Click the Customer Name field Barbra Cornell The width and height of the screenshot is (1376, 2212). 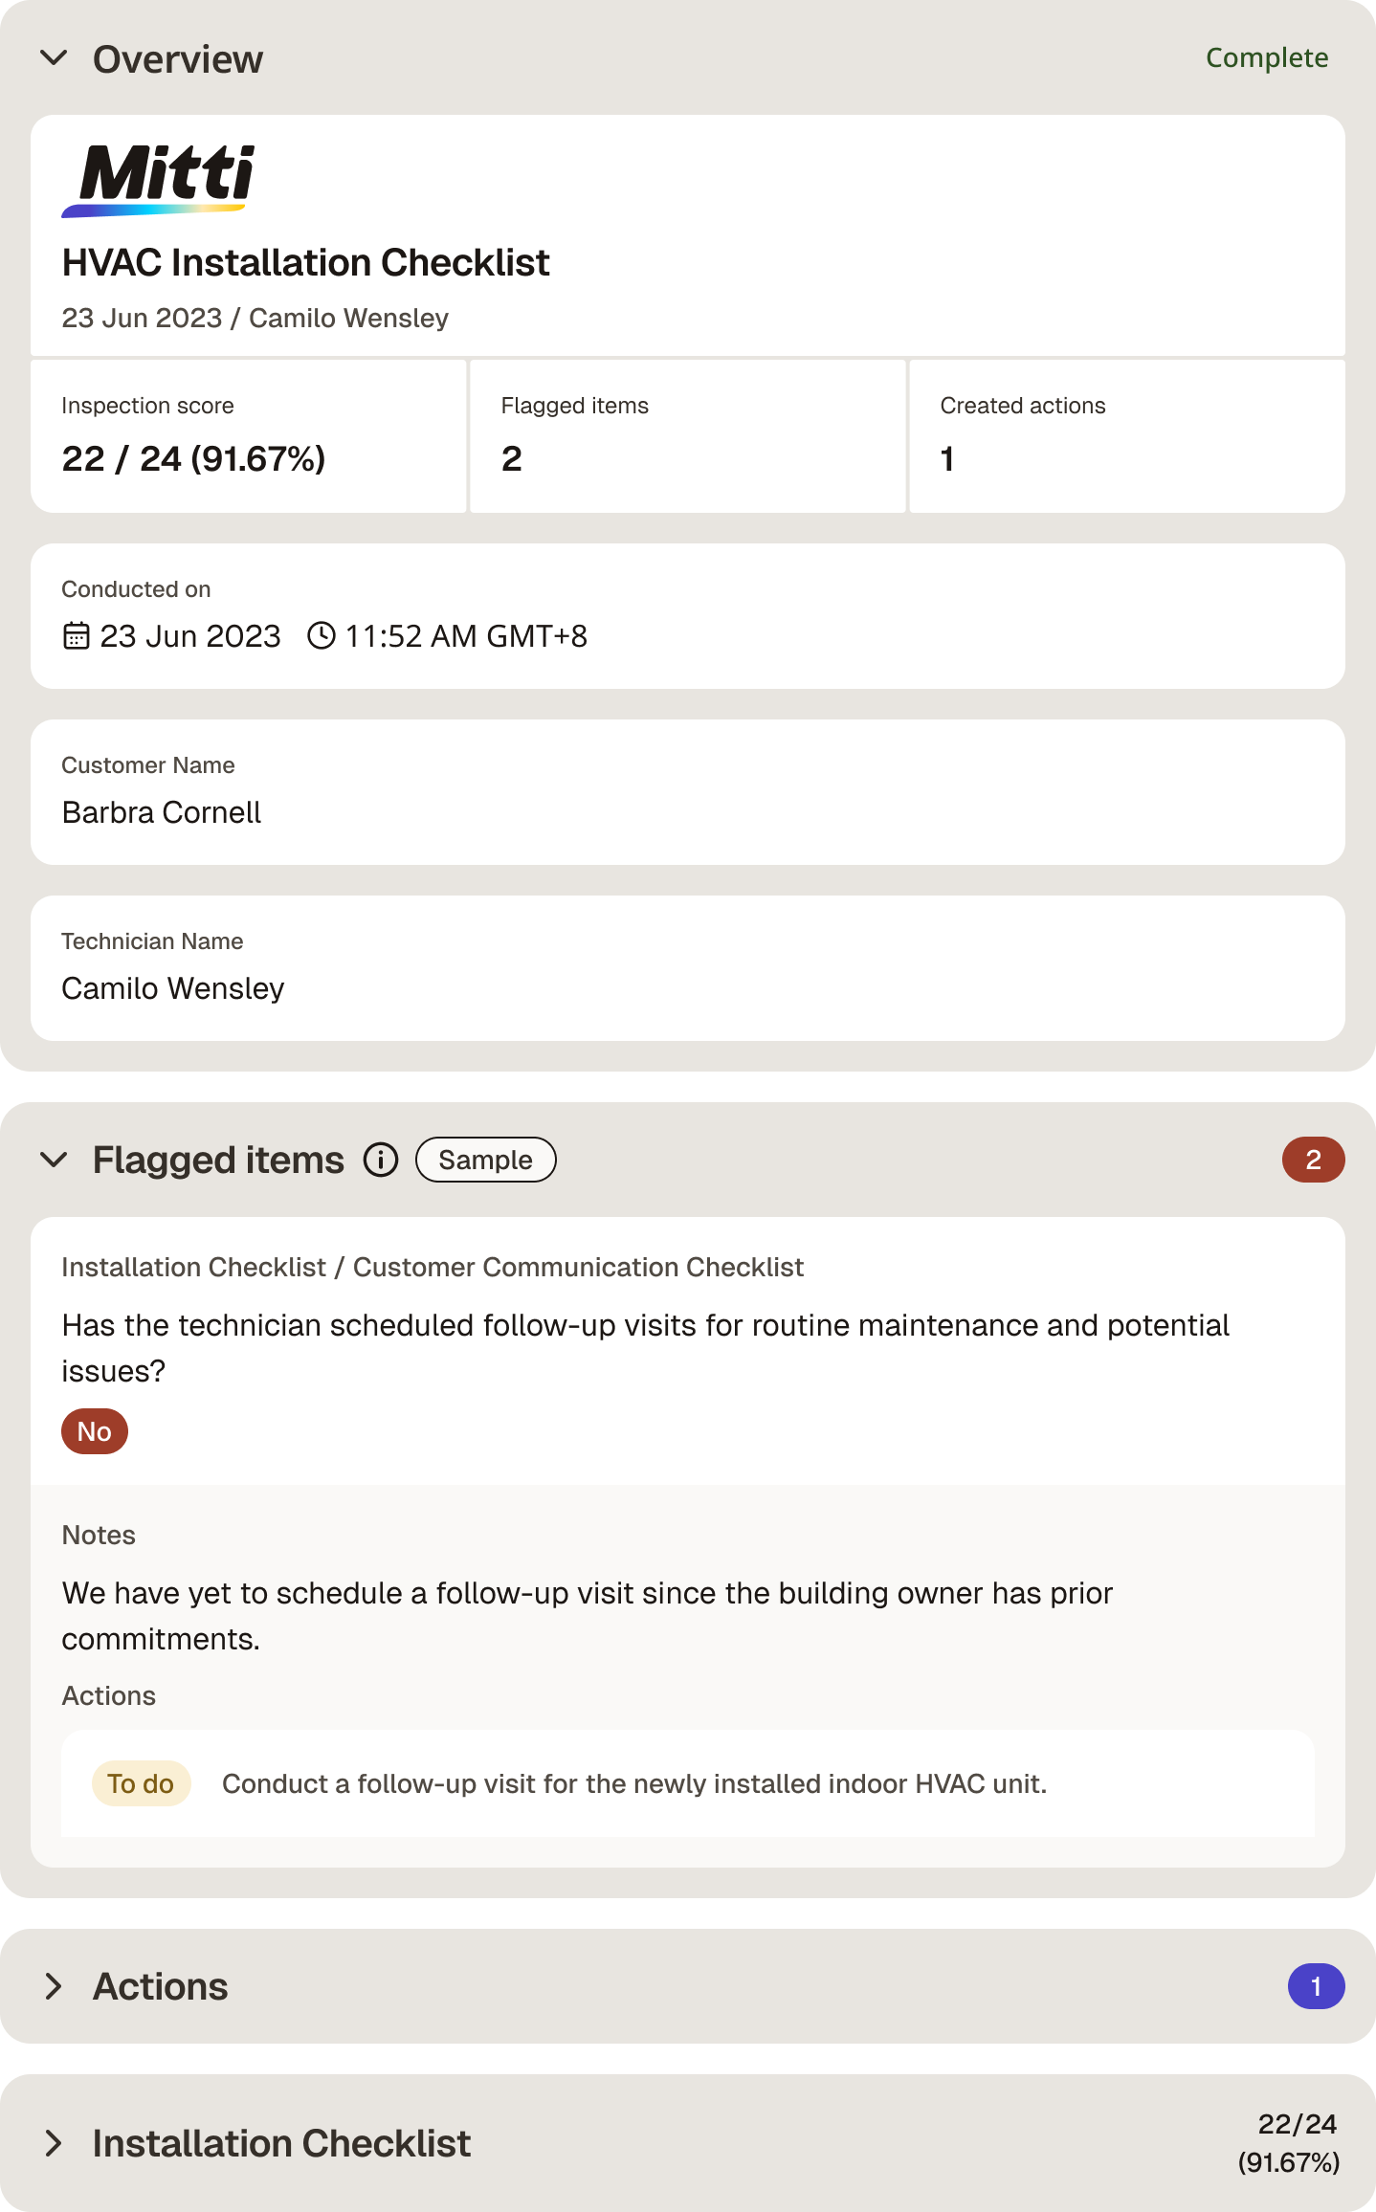click(688, 792)
